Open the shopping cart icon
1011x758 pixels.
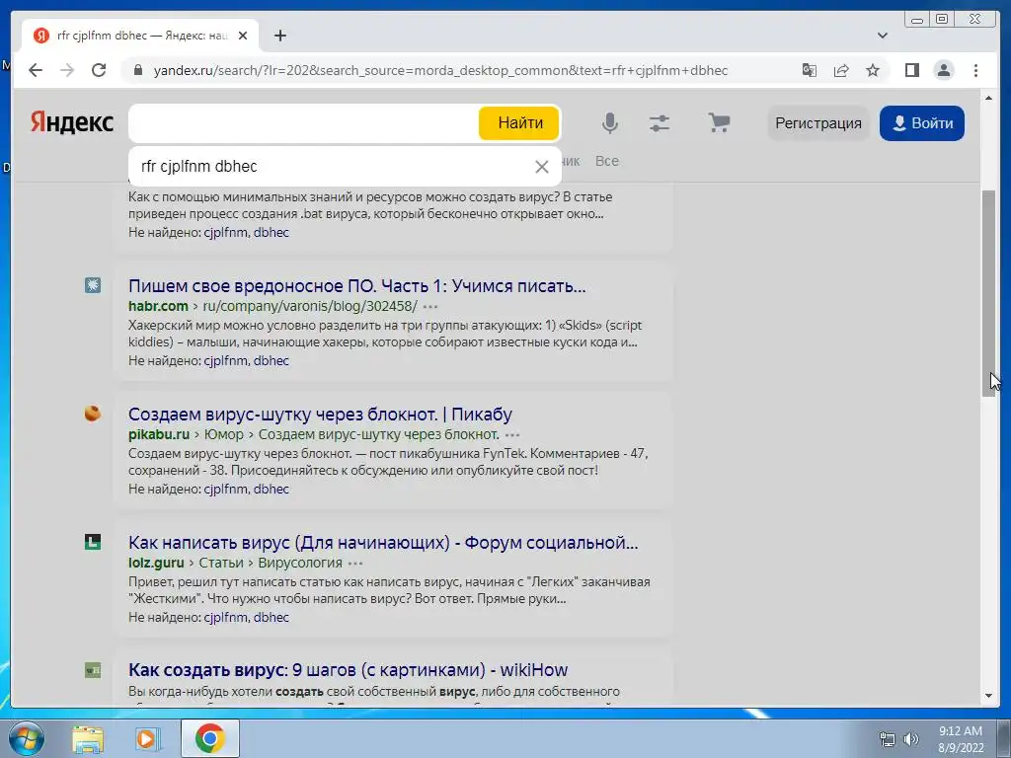pyautogui.click(x=719, y=121)
